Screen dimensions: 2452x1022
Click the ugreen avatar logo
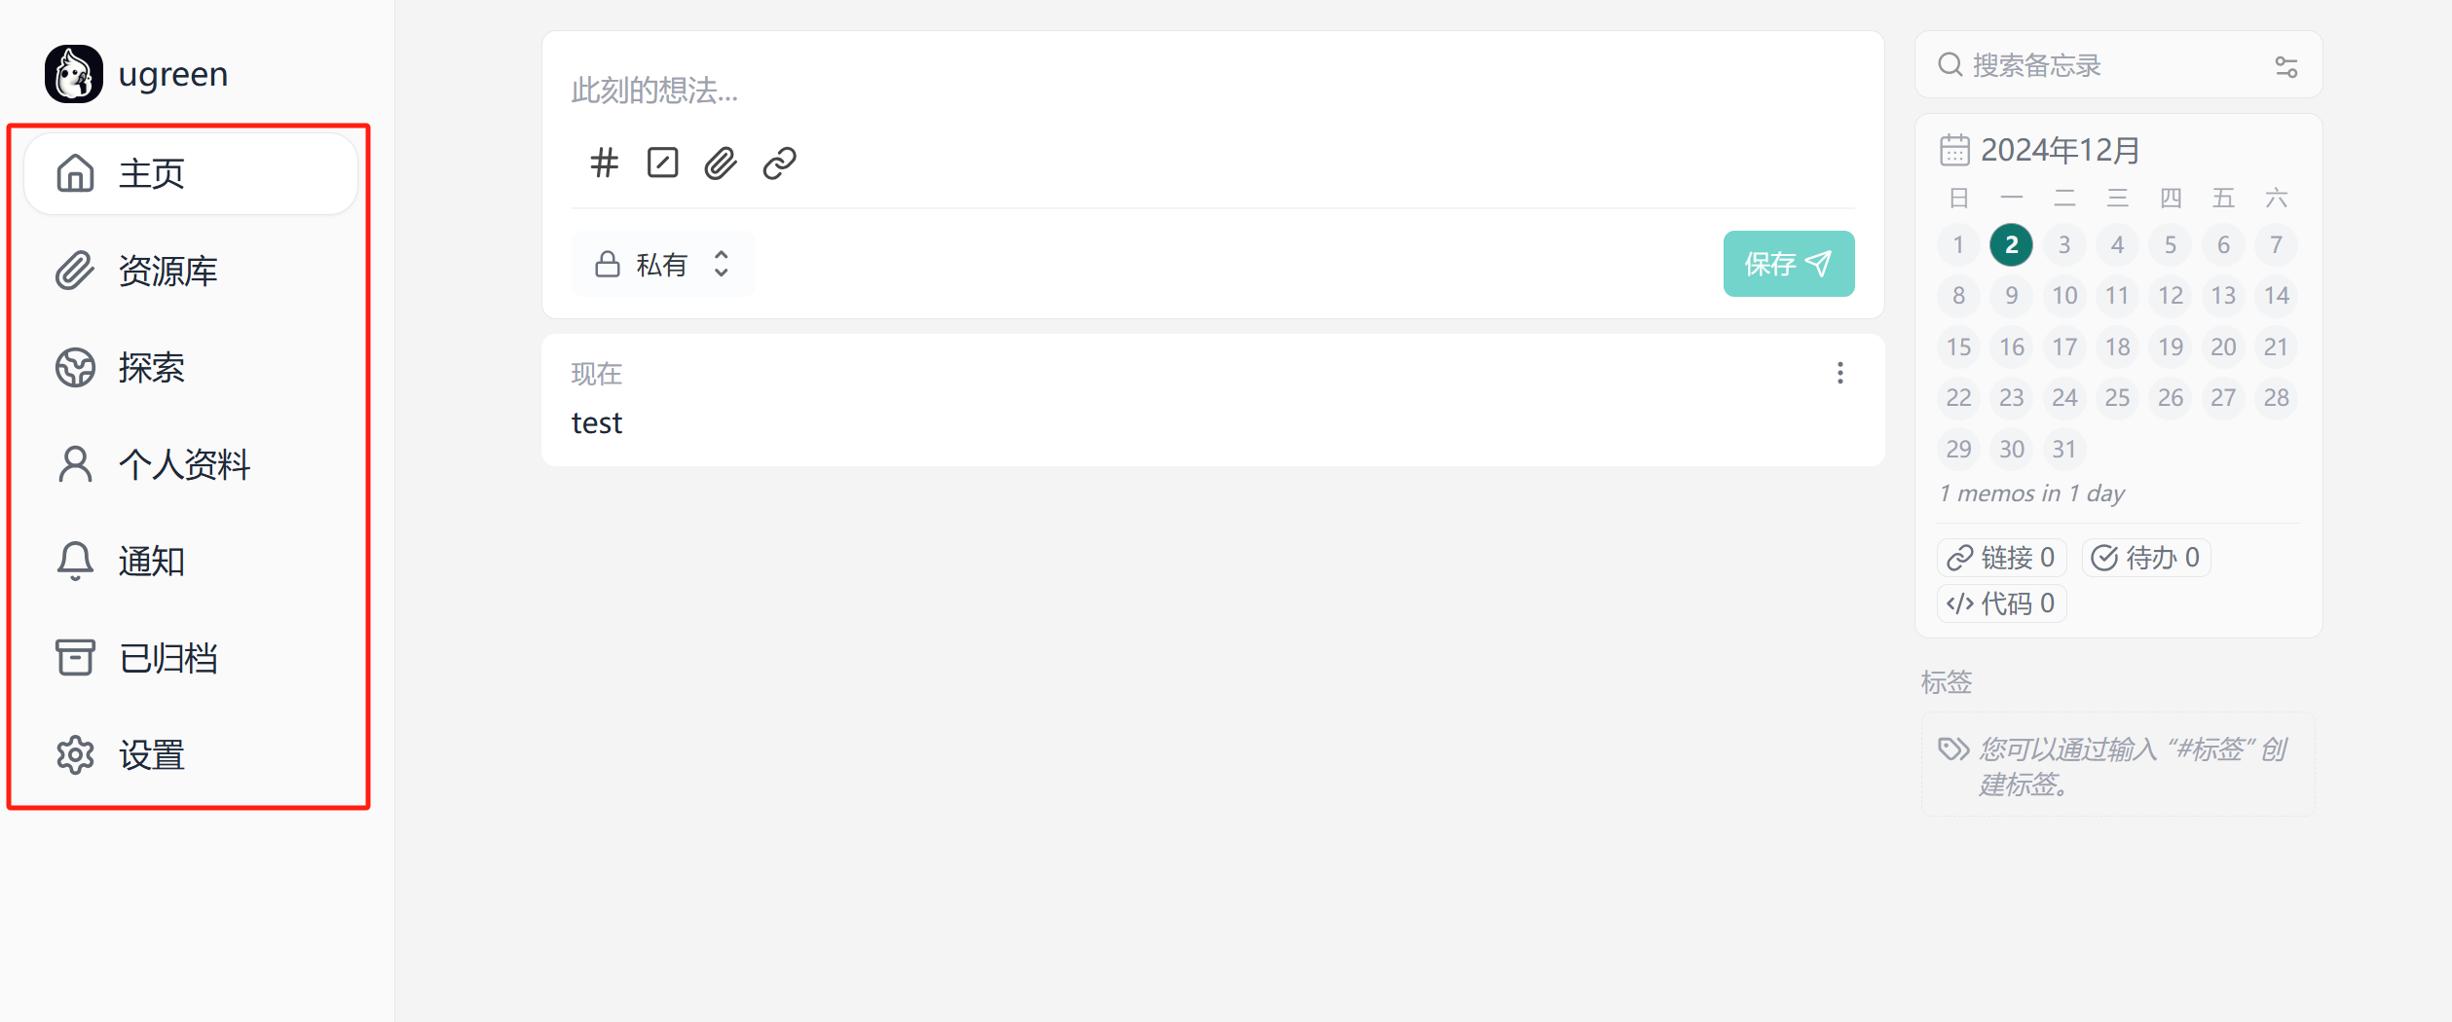coord(74,74)
